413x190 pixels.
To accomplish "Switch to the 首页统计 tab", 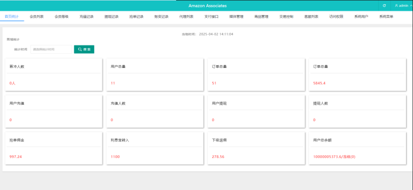I will tap(12, 17).
